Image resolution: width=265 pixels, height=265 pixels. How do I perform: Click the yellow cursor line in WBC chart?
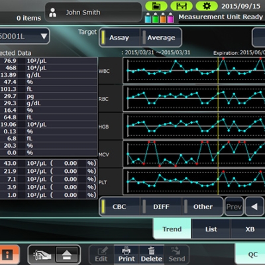218,71
